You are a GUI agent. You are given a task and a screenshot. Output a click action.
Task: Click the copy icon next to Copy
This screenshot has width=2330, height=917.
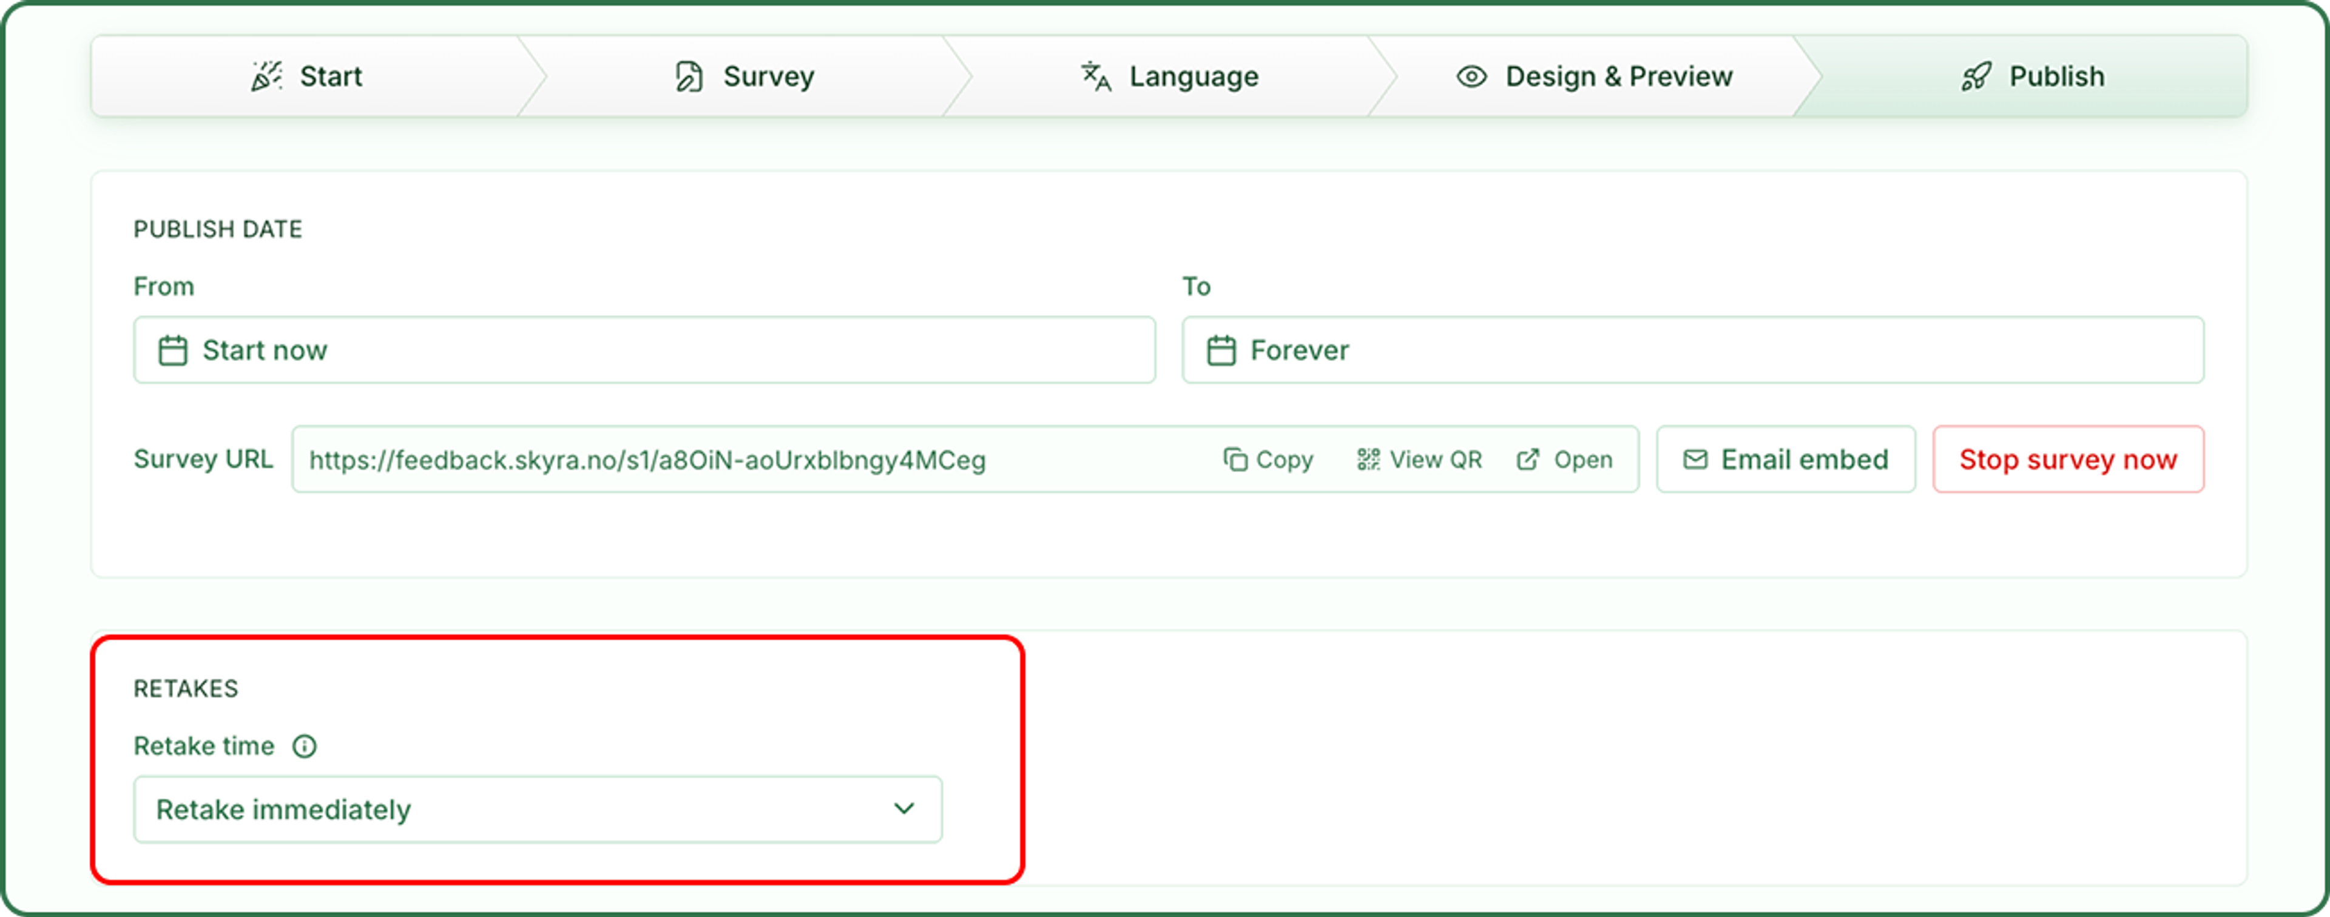tap(1235, 459)
